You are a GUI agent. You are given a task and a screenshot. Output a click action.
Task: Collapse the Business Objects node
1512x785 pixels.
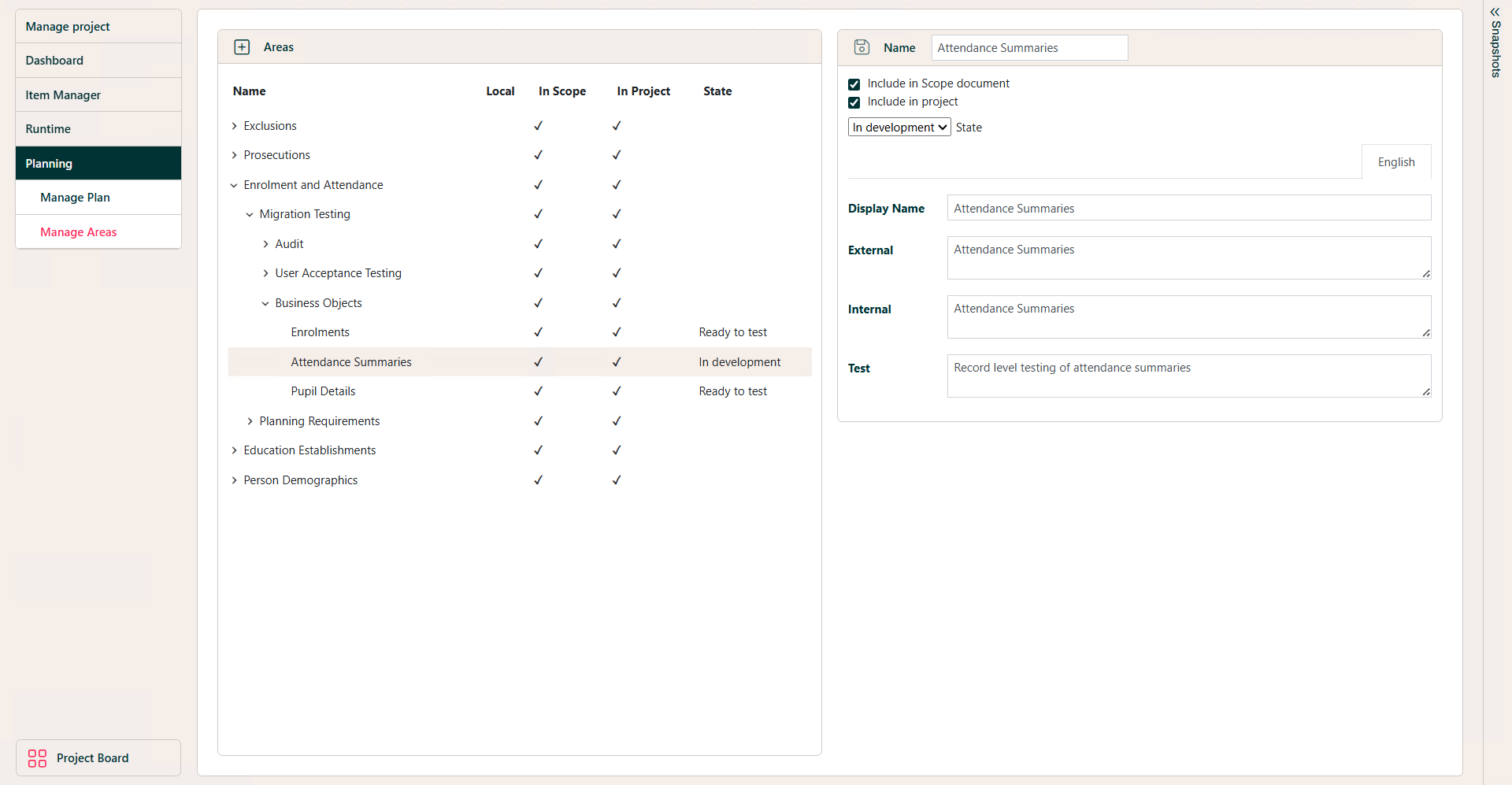(265, 303)
